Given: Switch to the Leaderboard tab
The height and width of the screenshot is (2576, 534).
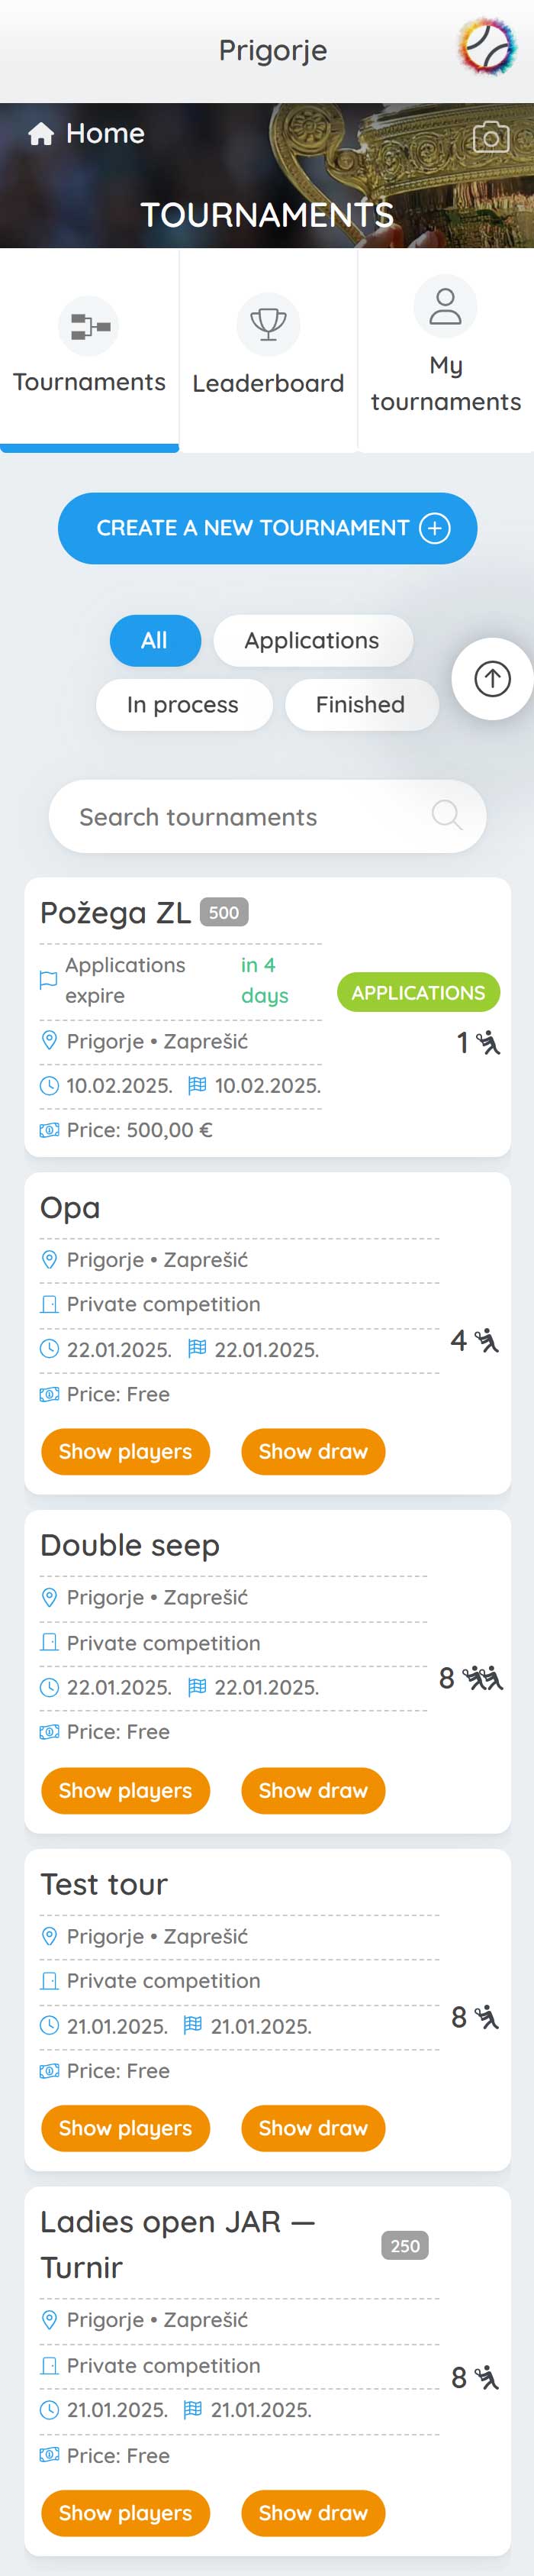Looking at the screenshot, I should coord(268,350).
